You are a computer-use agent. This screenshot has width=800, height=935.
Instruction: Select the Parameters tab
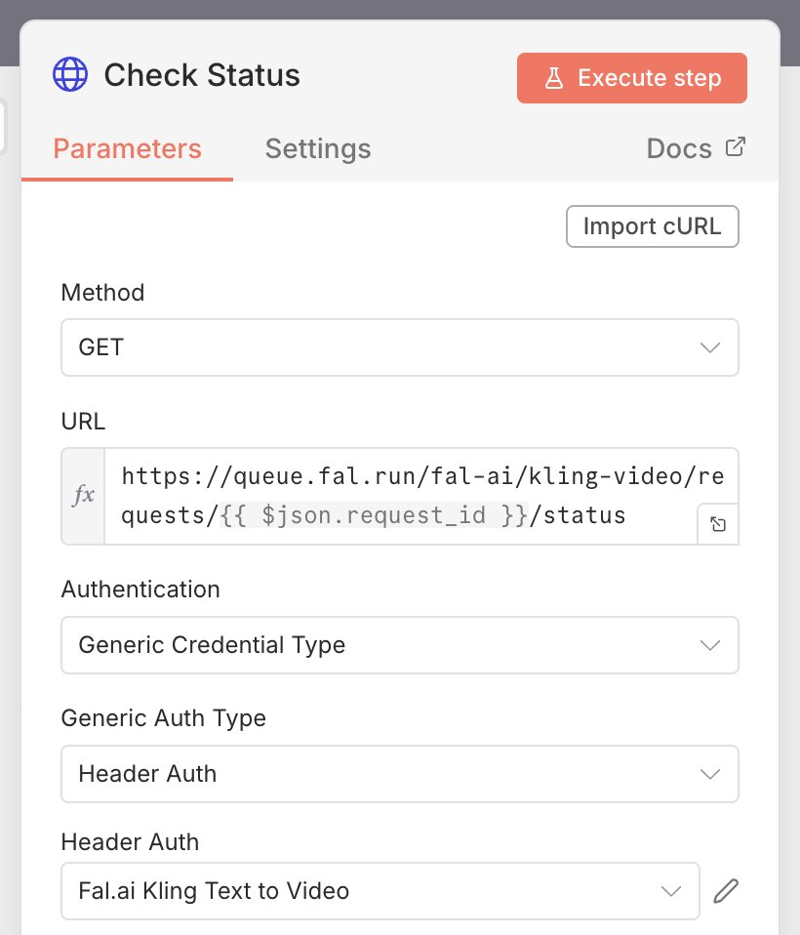click(127, 148)
